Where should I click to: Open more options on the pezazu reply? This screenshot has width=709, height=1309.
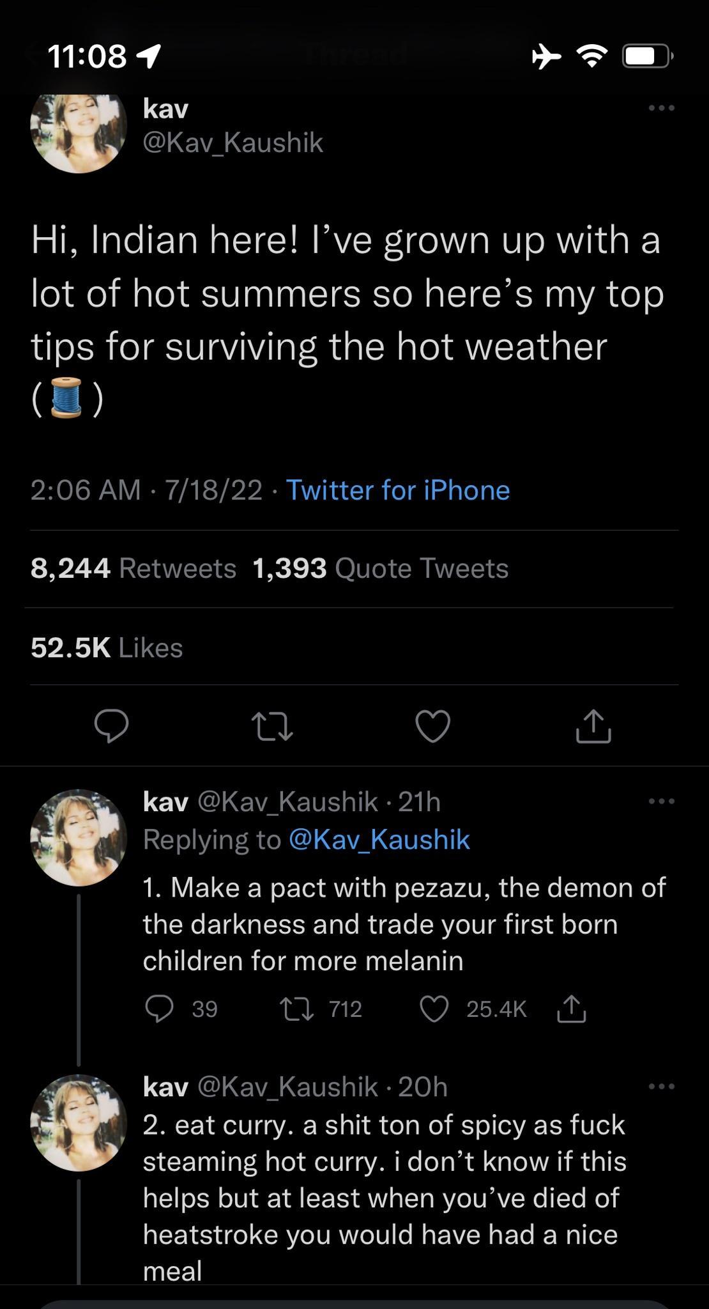coord(663,800)
